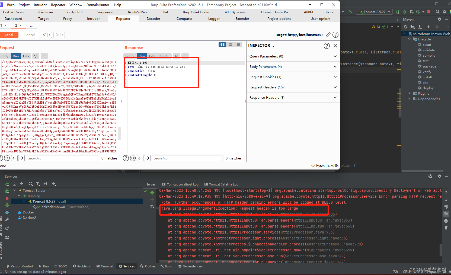The height and width of the screenshot is (275, 451).
Task: Toggle non-printable characters (\n) in the Request
Action: [36, 56]
